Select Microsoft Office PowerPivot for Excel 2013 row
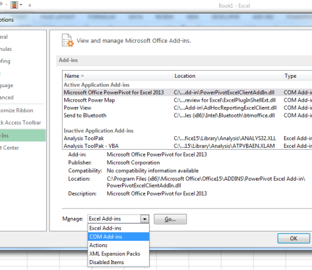 187,92
